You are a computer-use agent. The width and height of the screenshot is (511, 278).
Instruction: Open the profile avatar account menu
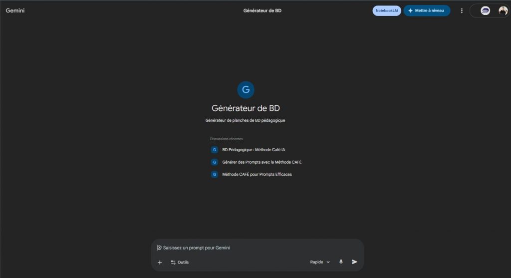coord(503,10)
